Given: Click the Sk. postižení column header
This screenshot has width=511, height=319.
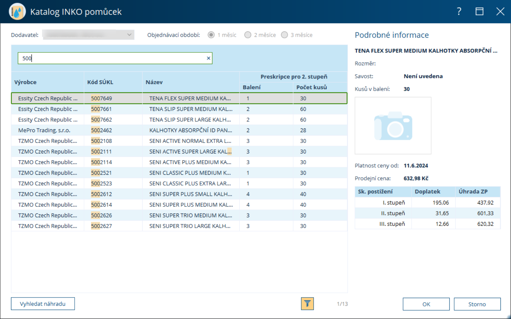Looking at the screenshot, I should [x=383, y=192].
